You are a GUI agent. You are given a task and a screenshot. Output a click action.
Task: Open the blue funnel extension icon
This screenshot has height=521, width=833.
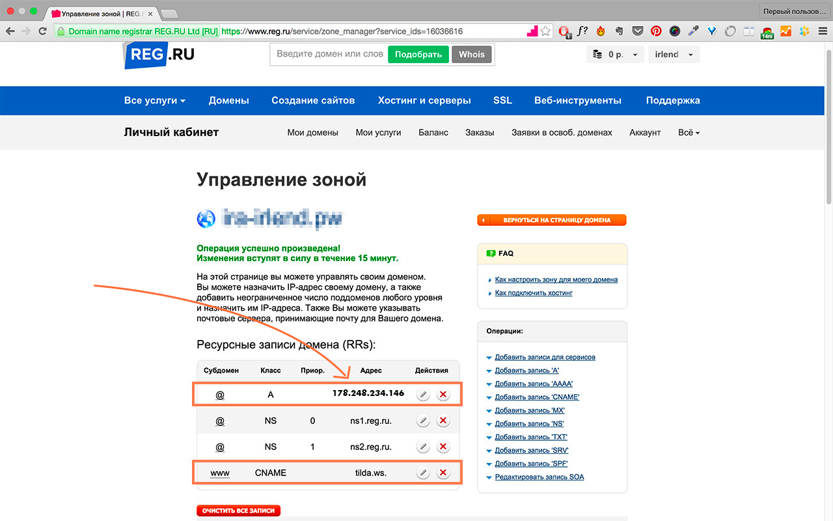712,31
